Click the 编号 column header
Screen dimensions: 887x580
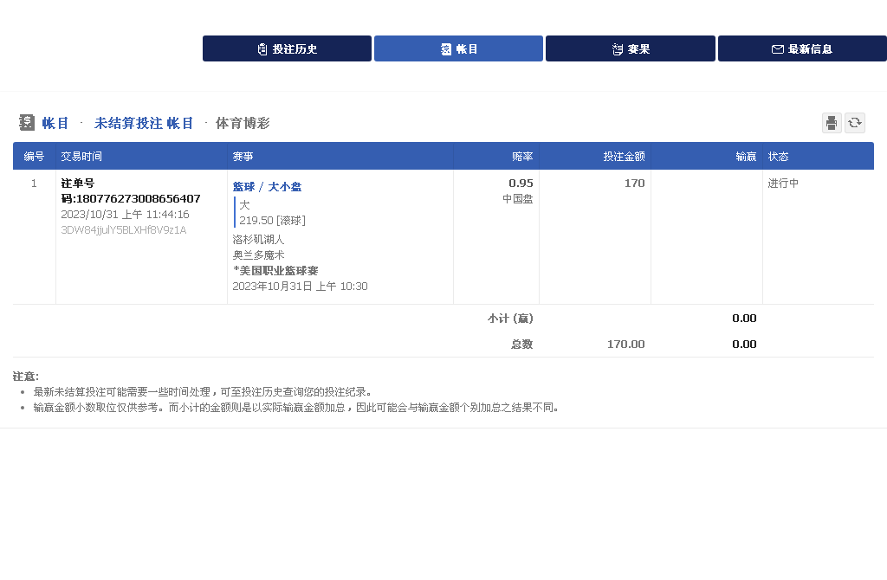pyautogui.click(x=34, y=157)
